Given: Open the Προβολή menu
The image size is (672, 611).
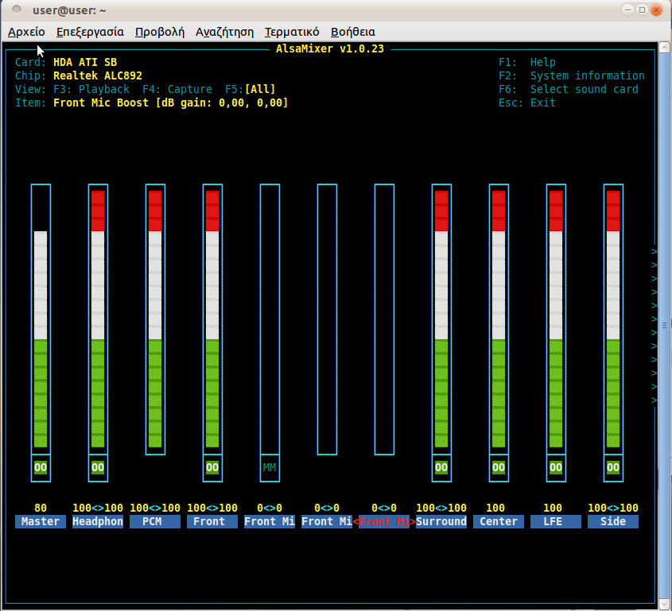Looking at the screenshot, I should click(x=159, y=32).
